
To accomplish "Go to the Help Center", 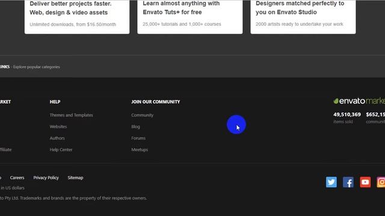I will click(x=61, y=149).
